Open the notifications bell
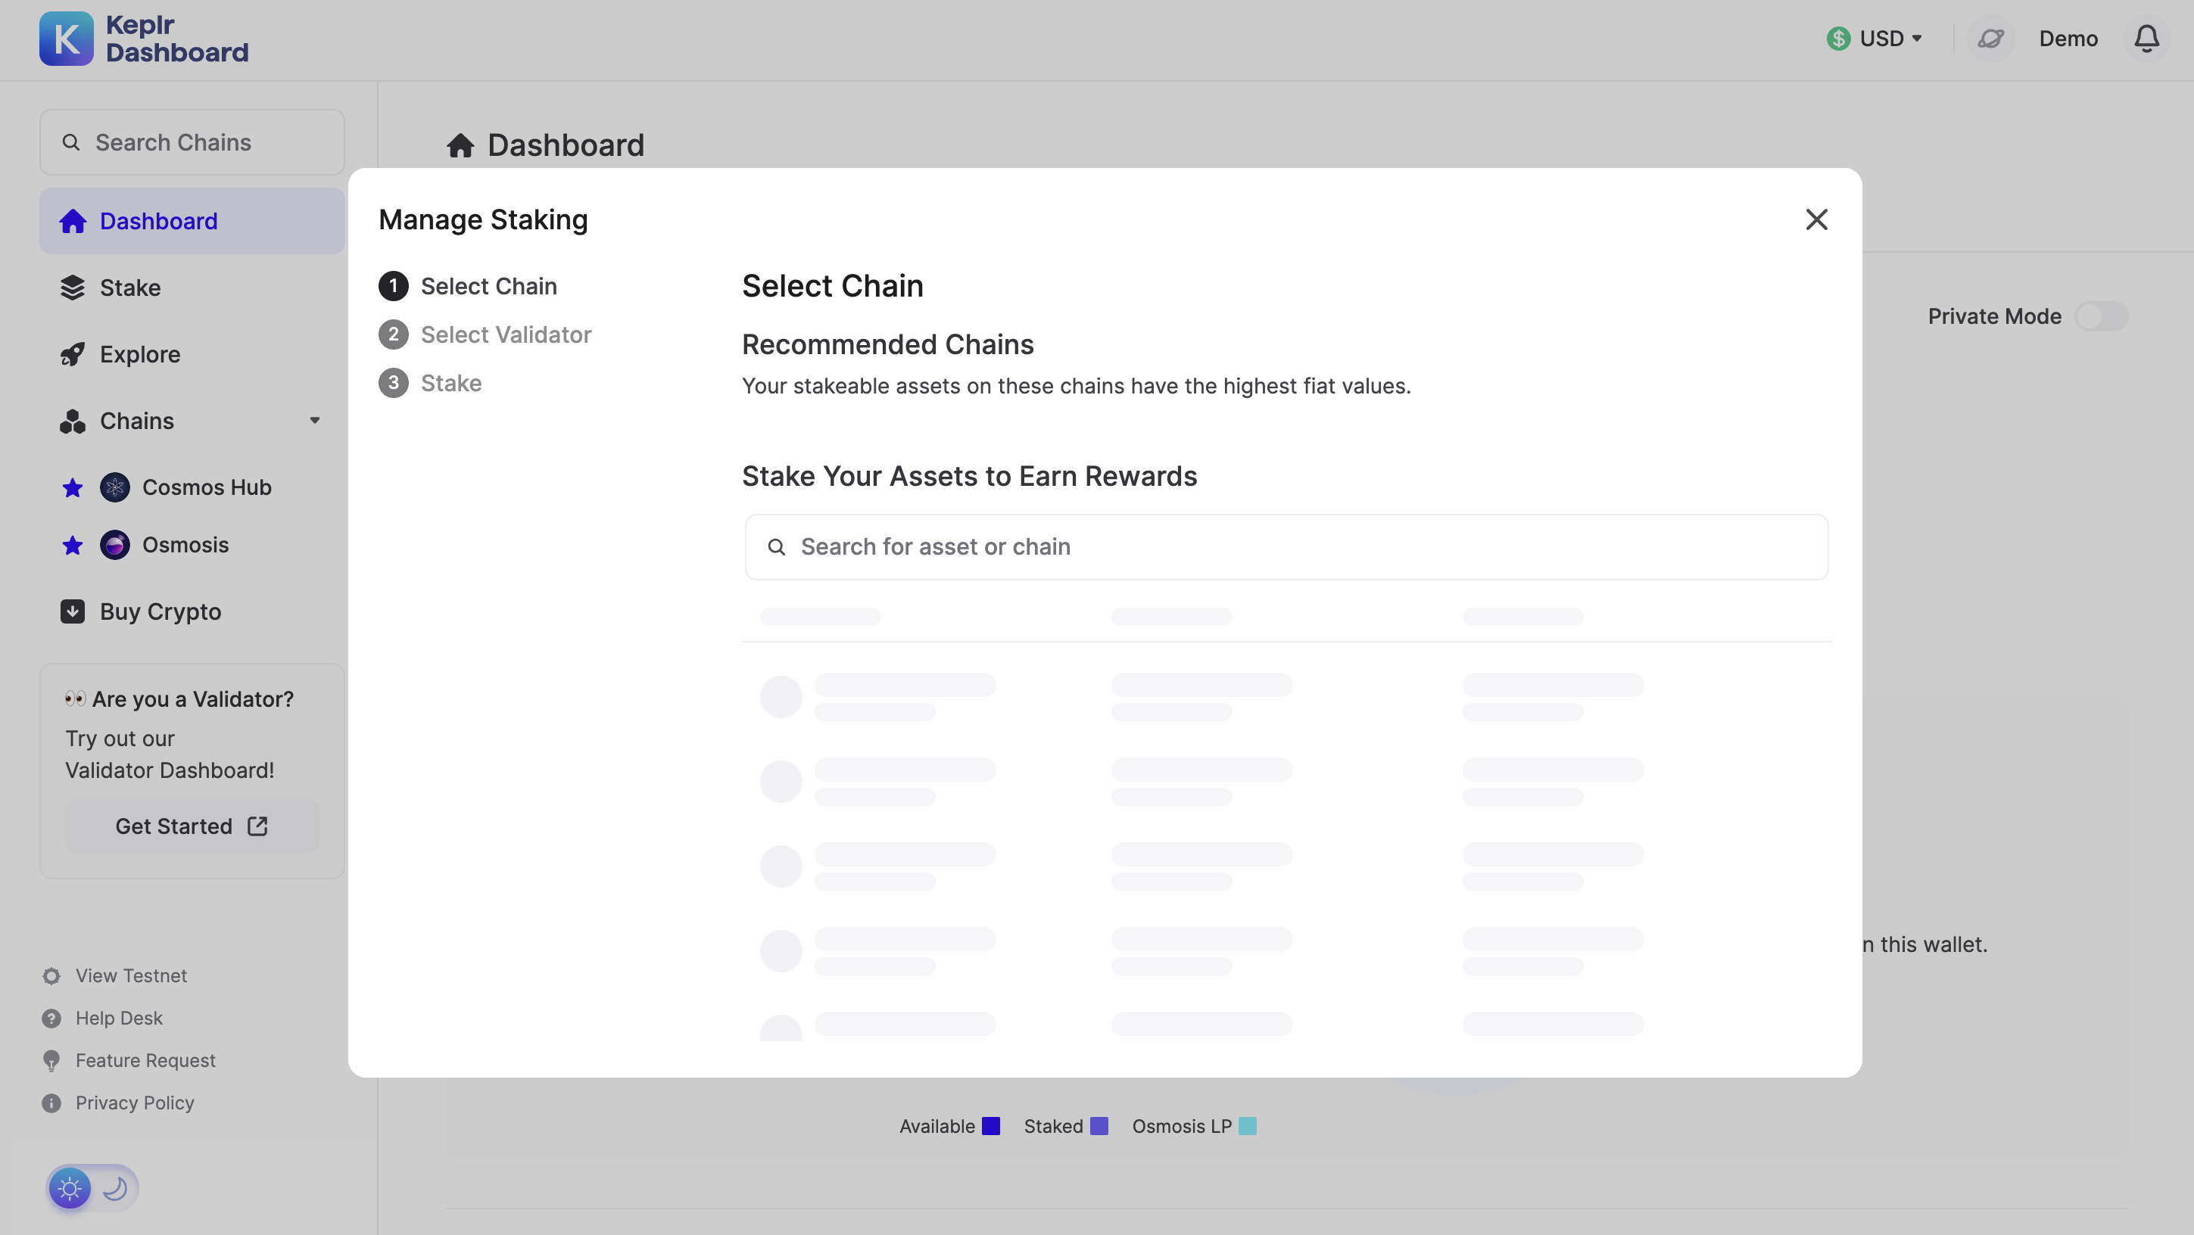 click(x=2146, y=39)
